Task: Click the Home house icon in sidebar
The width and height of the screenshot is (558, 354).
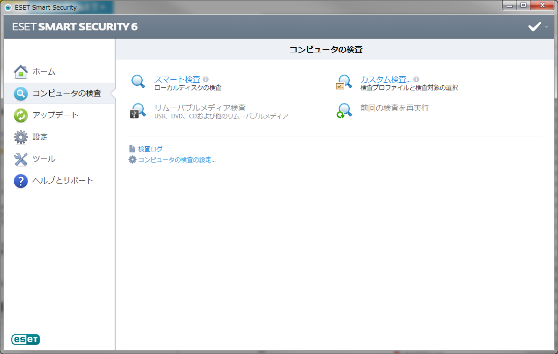Action: 21,72
